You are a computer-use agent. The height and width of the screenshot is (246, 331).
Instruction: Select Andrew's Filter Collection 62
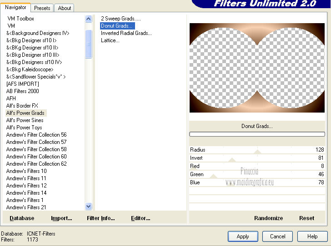36,164
